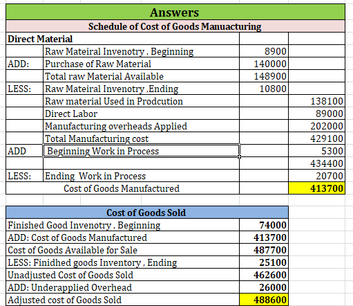Select the green 'Answers' header cell

175,12
